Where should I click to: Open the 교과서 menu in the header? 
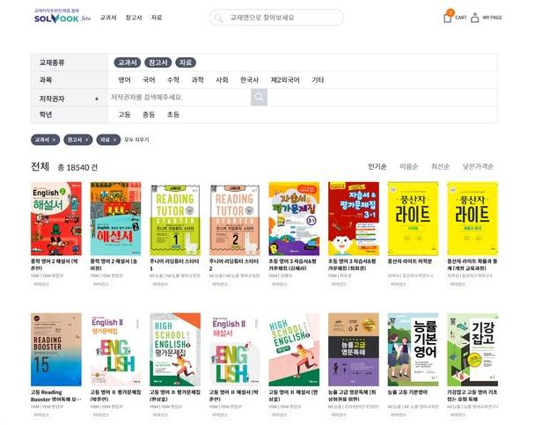108,18
